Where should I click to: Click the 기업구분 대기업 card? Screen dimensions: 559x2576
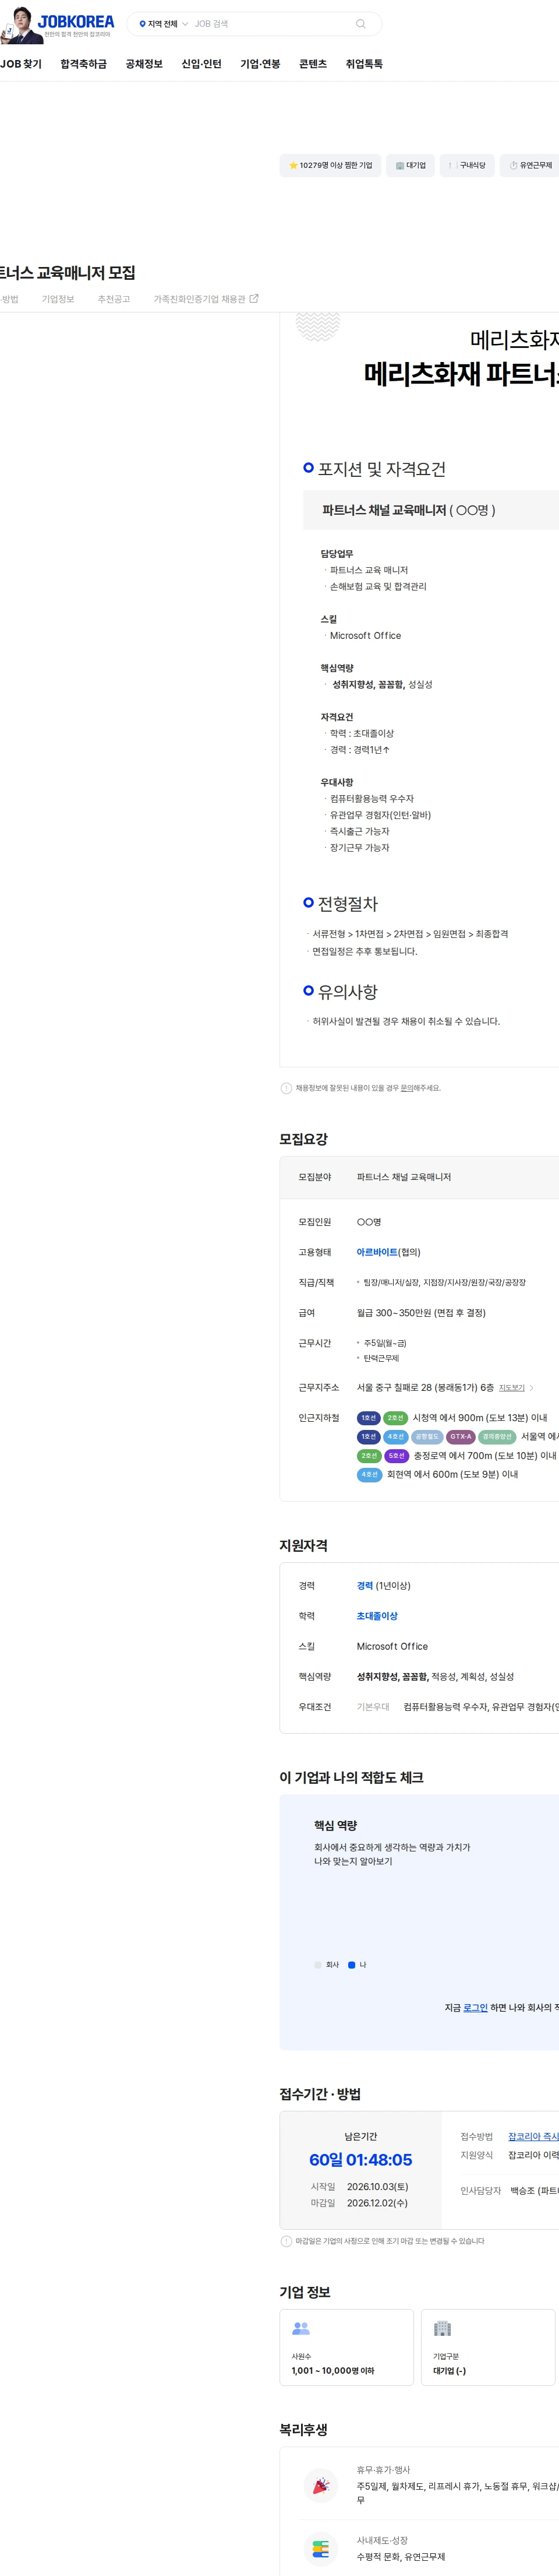(487, 2347)
